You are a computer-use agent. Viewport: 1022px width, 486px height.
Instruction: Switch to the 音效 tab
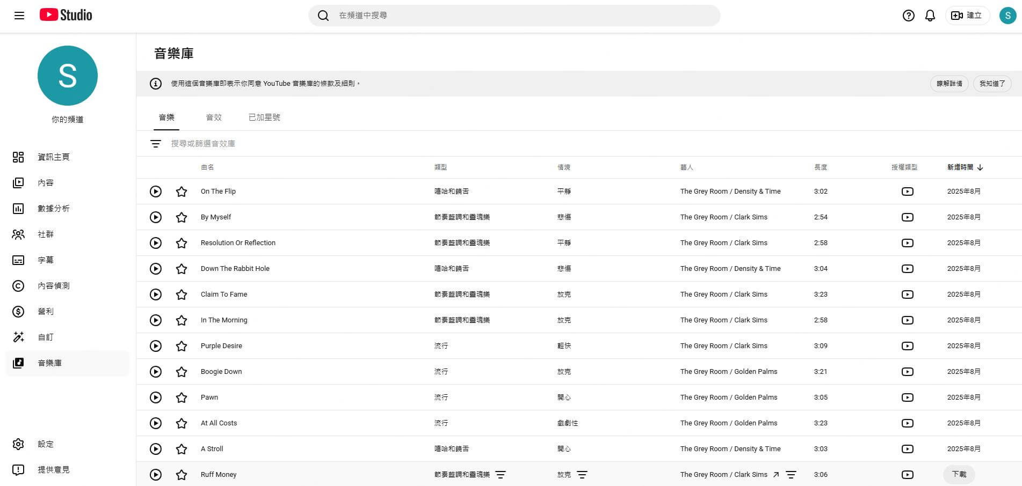pyautogui.click(x=213, y=117)
